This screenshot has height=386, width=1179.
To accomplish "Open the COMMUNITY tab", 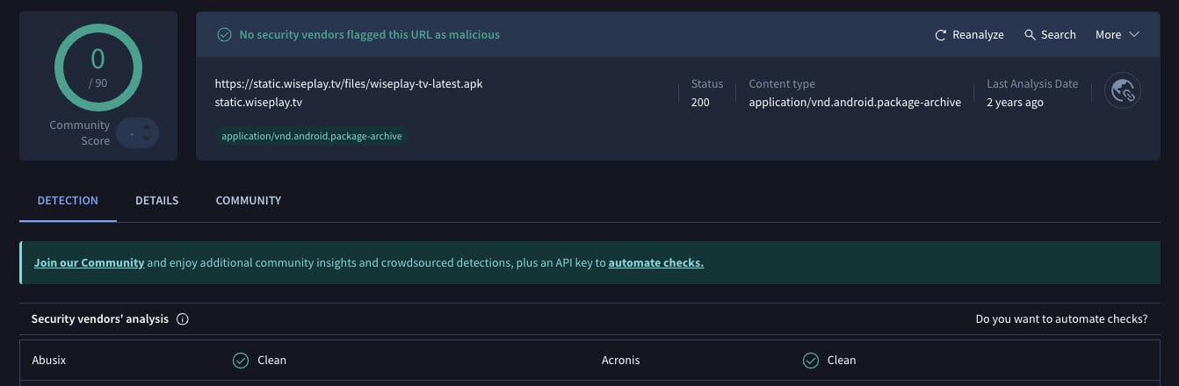I will 249,201.
